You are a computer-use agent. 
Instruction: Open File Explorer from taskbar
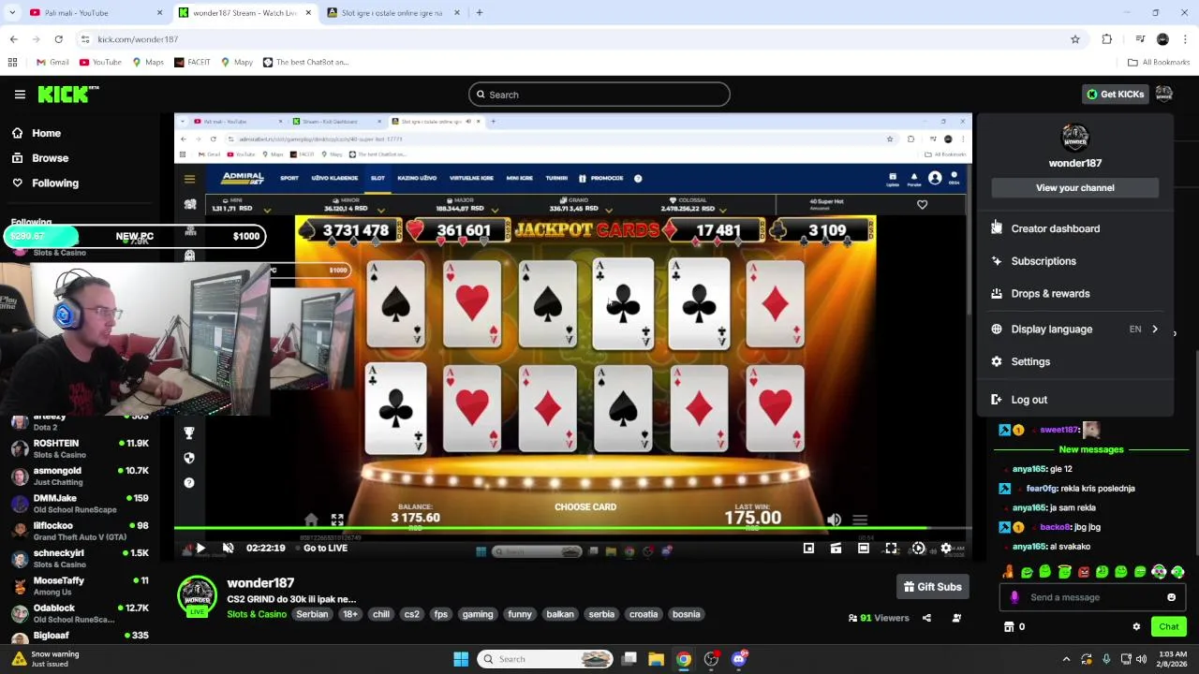click(x=656, y=659)
